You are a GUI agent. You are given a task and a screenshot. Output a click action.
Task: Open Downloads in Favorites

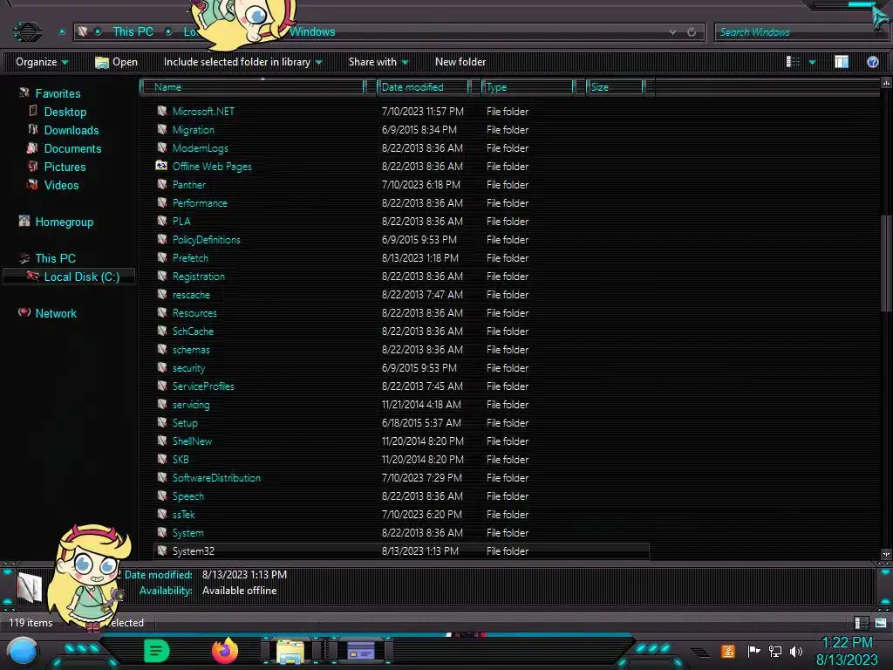tap(72, 130)
